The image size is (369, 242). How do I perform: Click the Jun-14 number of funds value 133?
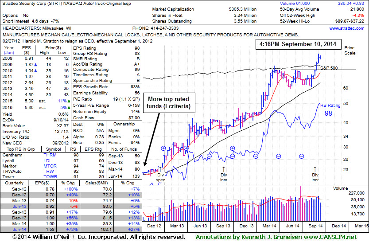[136, 176]
